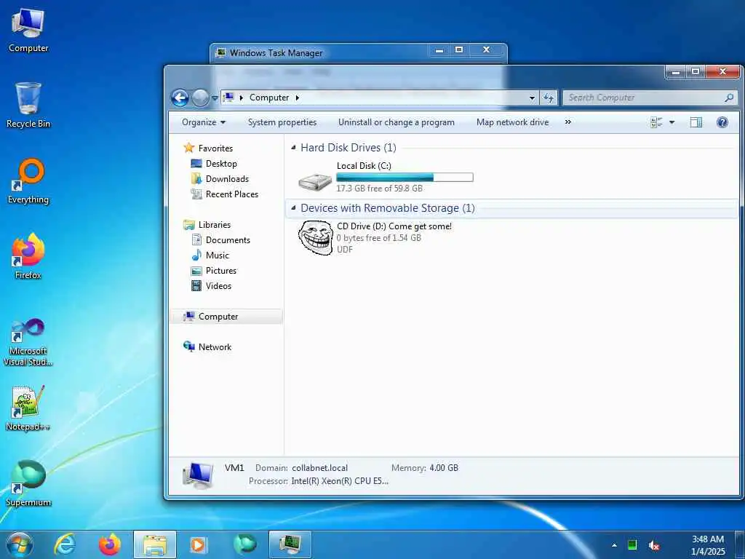Collapse Devices with Removable Storage group

pyautogui.click(x=293, y=207)
